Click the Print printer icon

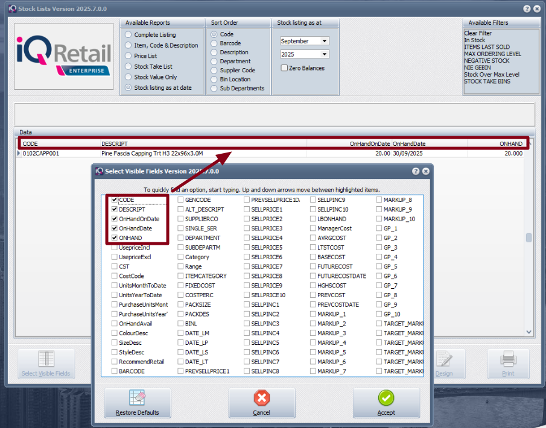coord(508,364)
